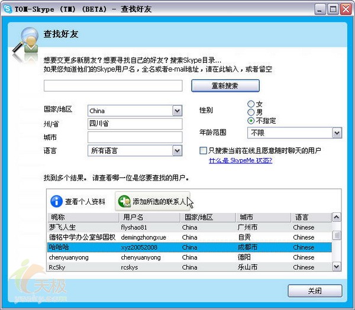Image resolution: width=355 pixels, height=310 pixels.
Task: Select the 女 gender radio button
Action: click(251, 104)
